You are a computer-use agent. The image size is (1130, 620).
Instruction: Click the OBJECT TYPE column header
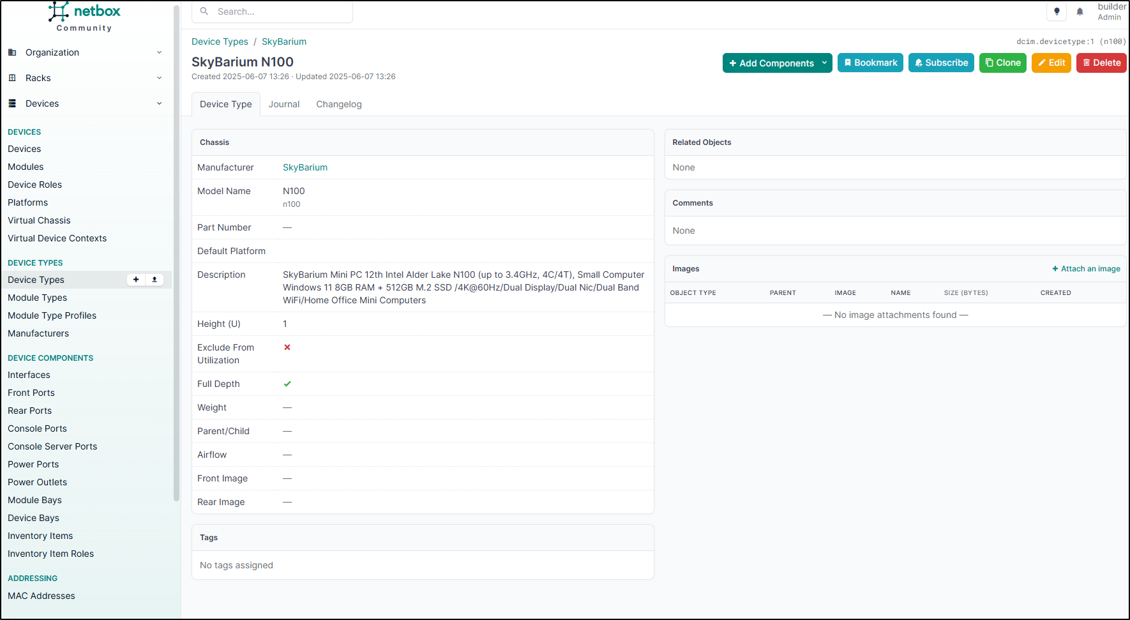coord(693,293)
